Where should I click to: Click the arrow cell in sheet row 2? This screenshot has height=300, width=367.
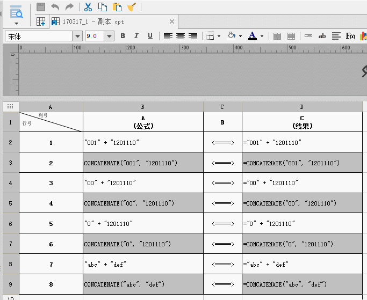point(222,142)
